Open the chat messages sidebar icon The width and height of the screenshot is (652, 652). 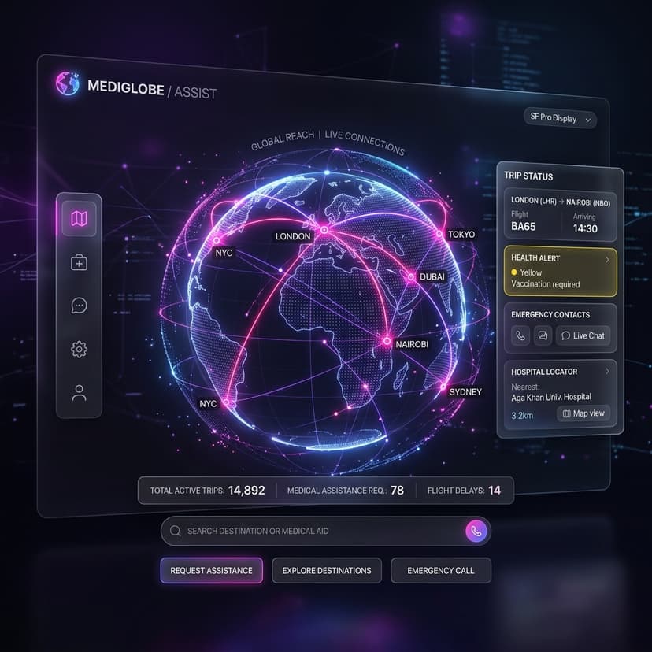tap(79, 306)
